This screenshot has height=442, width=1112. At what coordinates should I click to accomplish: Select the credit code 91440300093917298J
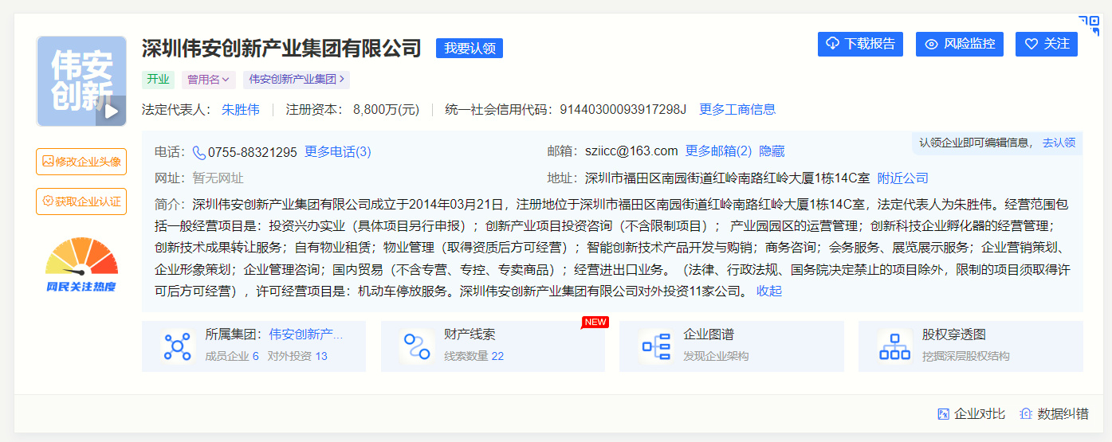(x=623, y=110)
